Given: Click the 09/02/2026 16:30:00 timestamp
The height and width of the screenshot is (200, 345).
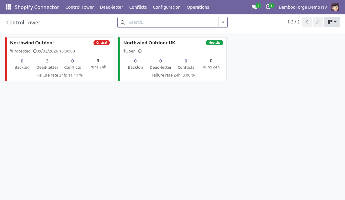Looking at the screenshot, I should [56, 51].
